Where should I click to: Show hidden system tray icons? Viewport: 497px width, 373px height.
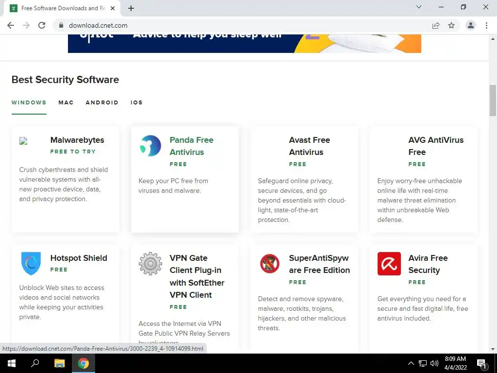[411, 363]
